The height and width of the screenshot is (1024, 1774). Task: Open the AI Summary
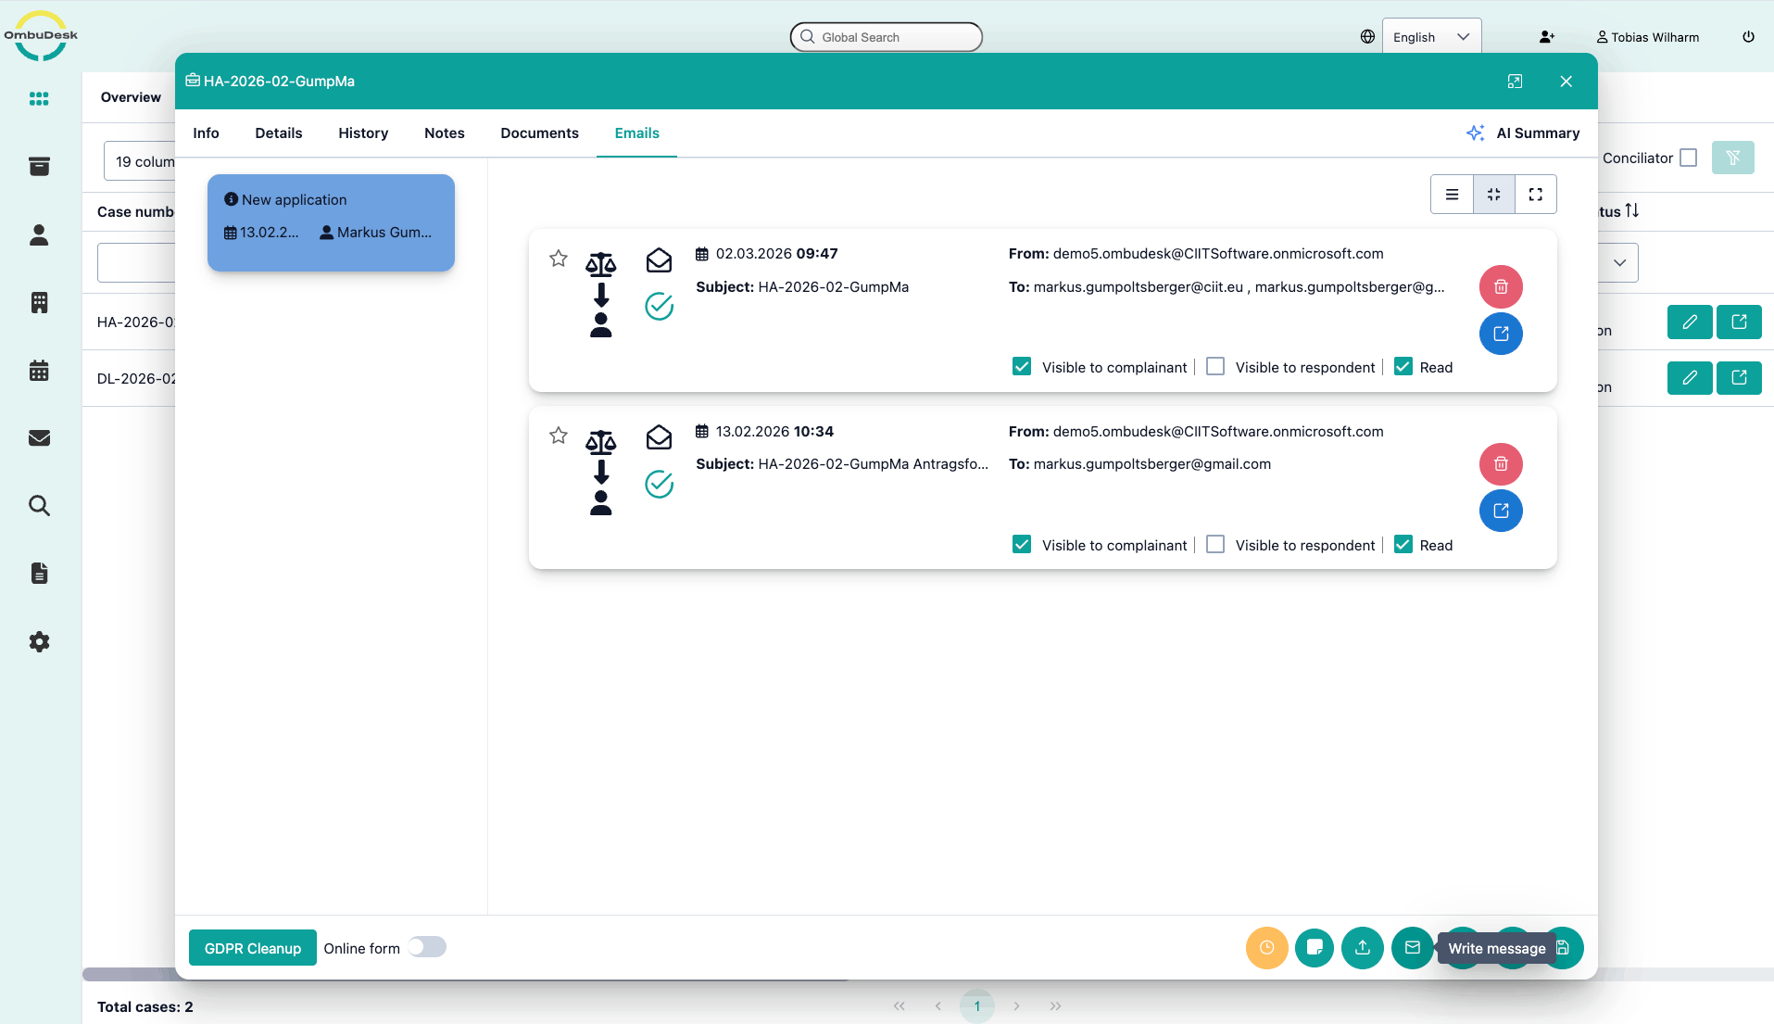point(1524,133)
